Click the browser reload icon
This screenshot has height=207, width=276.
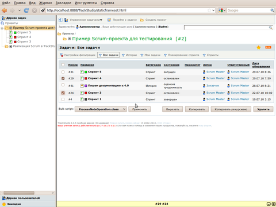26,10
